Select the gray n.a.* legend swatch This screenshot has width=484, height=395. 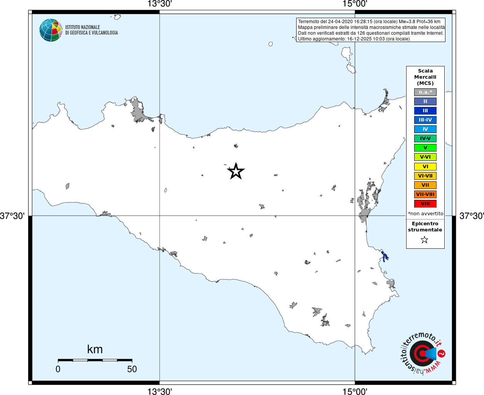[425, 92]
